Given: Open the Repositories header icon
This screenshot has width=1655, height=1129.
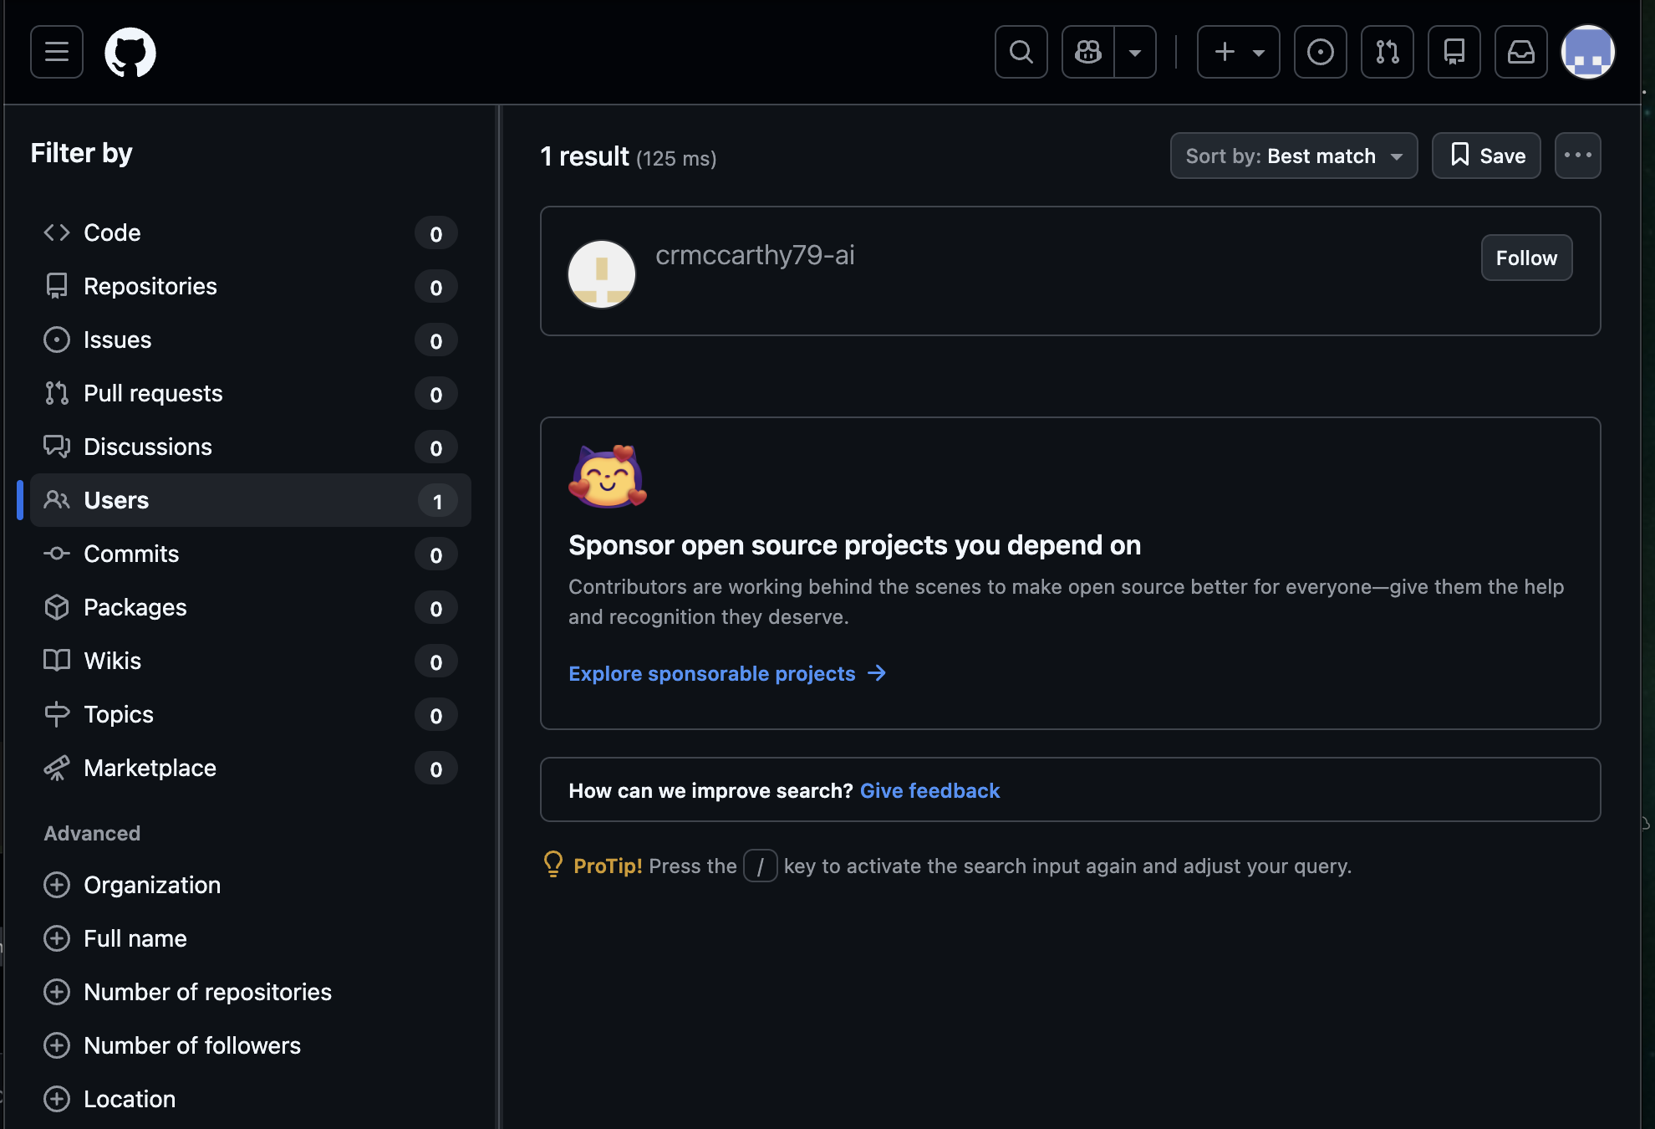Looking at the screenshot, I should 1454,52.
